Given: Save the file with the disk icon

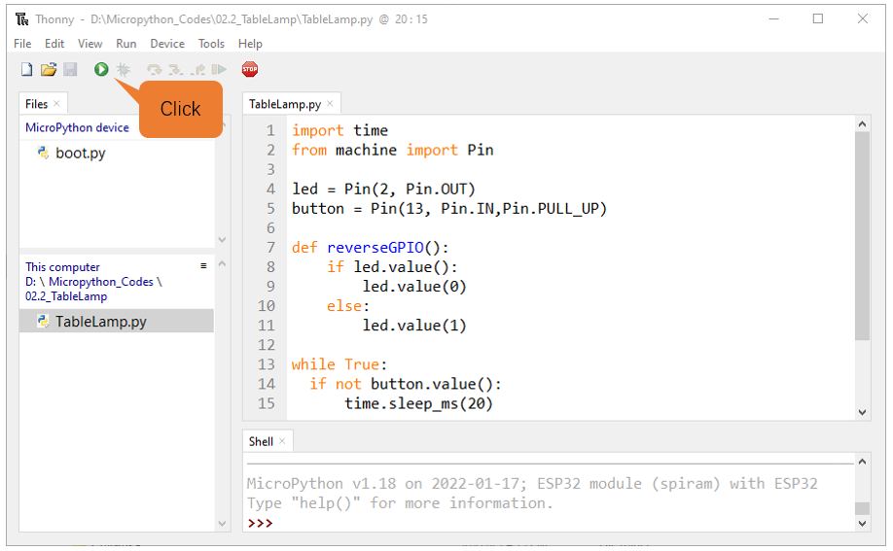Looking at the screenshot, I should [70, 69].
